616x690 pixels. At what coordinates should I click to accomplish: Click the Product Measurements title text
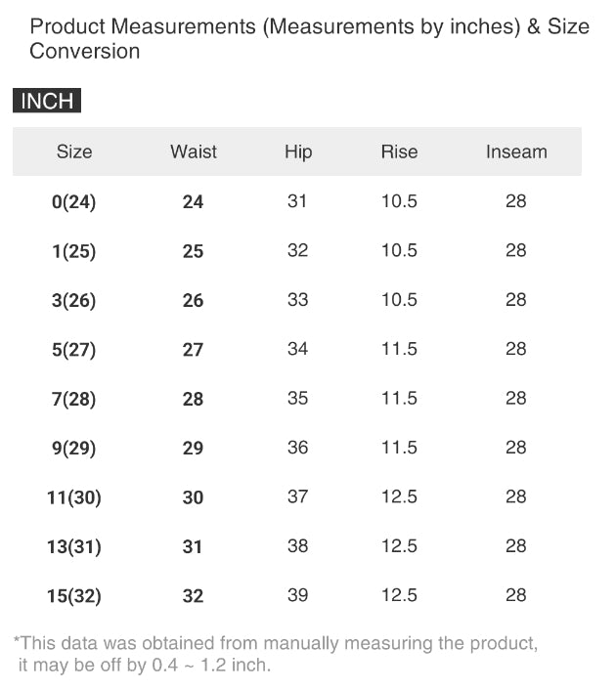click(309, 38)
